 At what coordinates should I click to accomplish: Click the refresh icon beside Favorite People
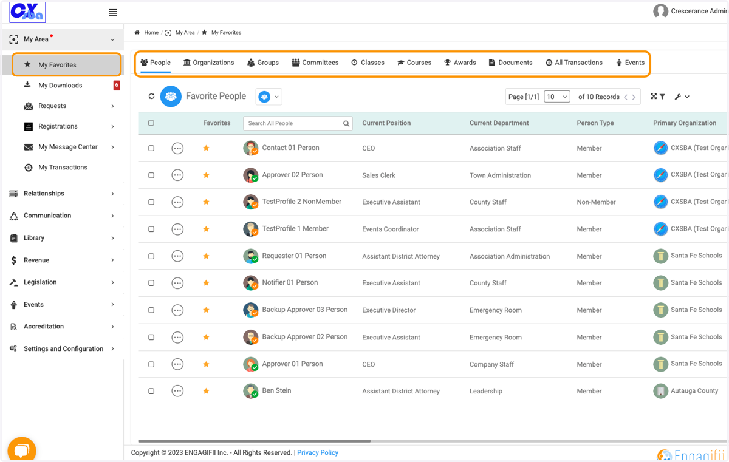point(151,97)
